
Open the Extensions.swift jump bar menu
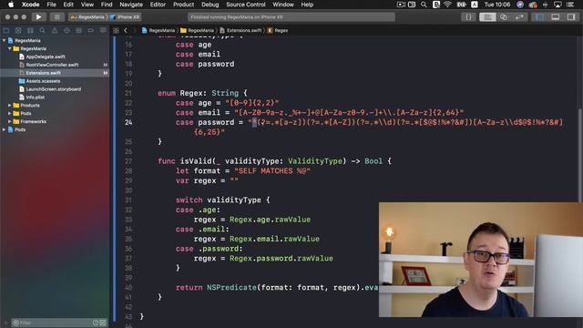point(240,30)
